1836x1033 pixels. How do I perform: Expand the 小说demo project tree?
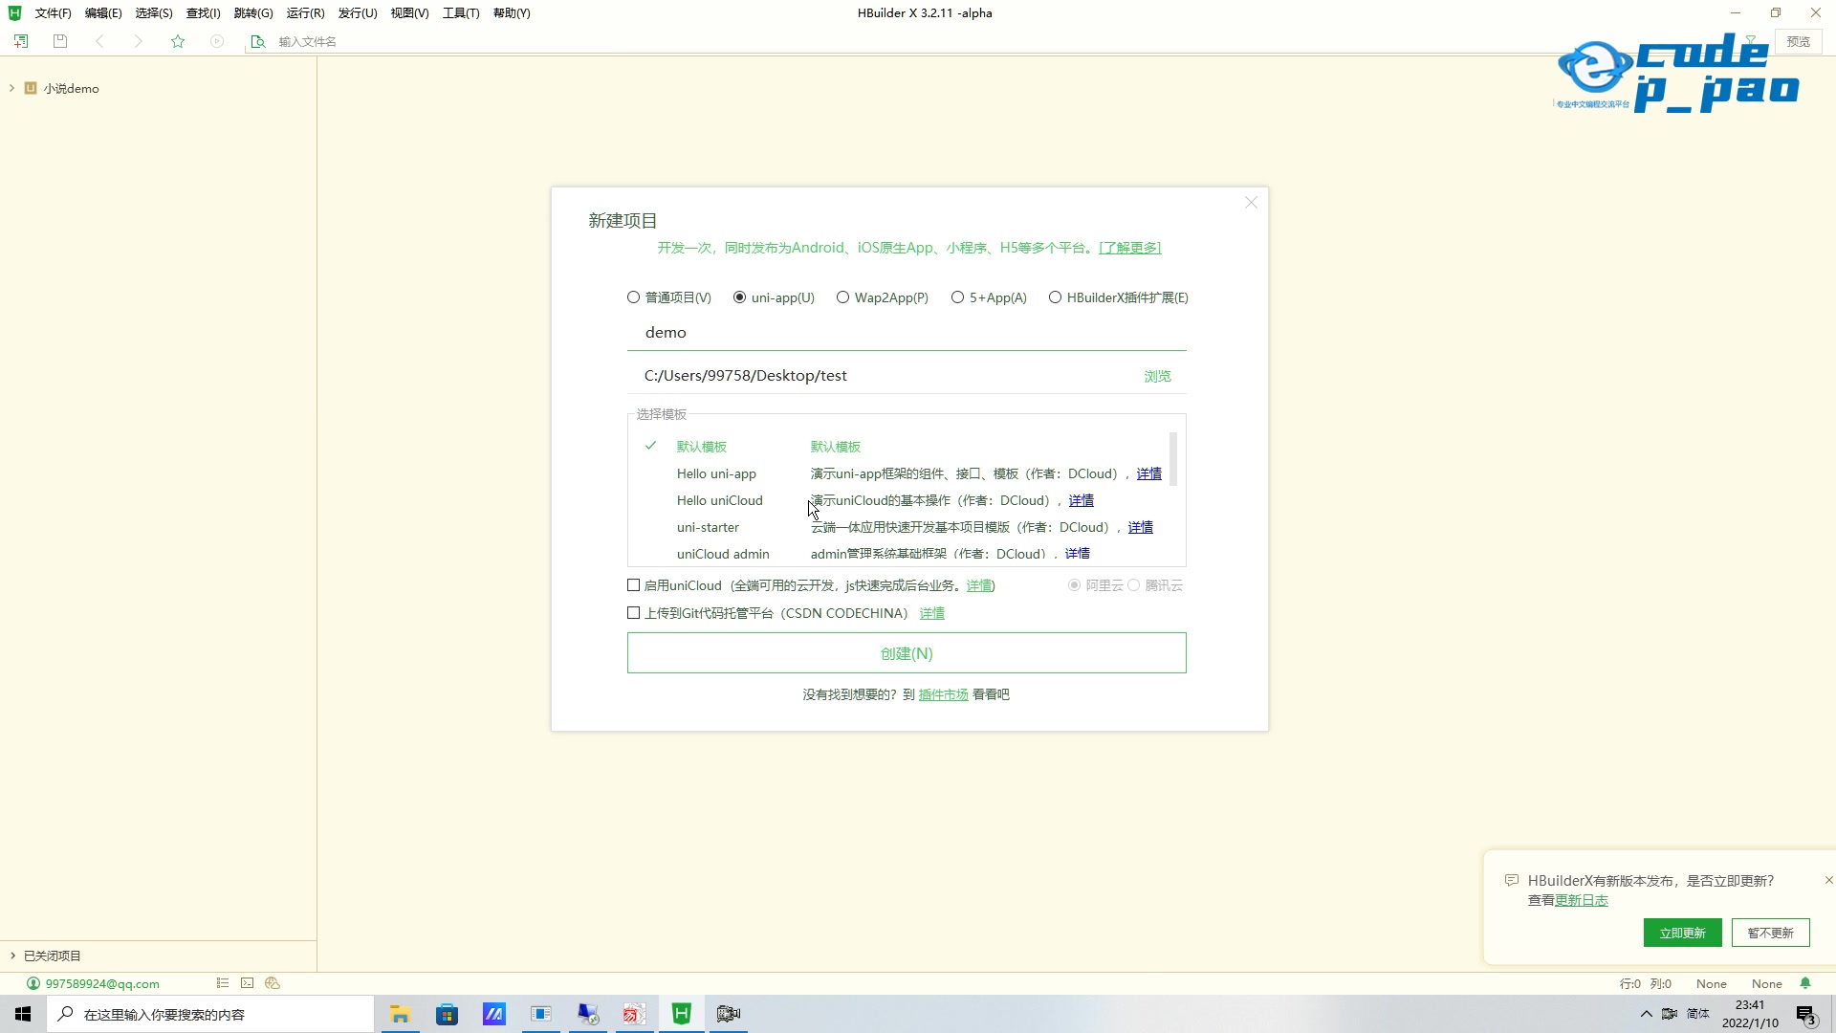(11, 88)
